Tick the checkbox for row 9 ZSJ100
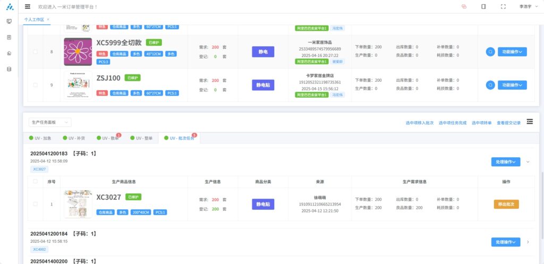Screen dimensions: 544x264 click(x=36, y=85)
